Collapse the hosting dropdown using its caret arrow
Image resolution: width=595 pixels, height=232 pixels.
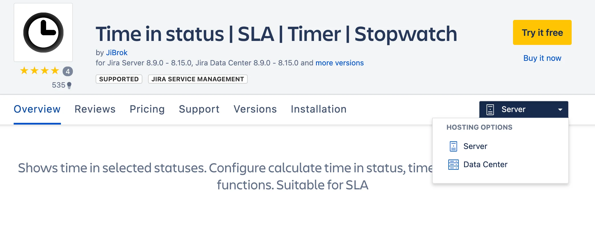click(x=560, y=110)
